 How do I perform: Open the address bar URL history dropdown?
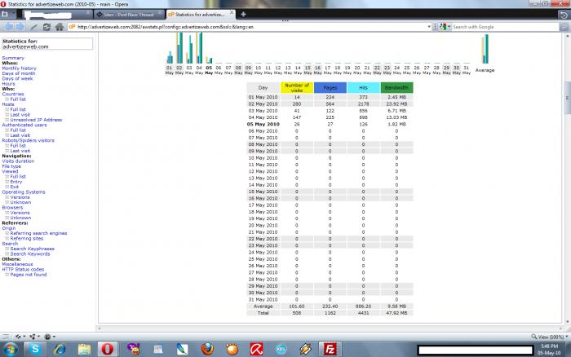point(430,27)
